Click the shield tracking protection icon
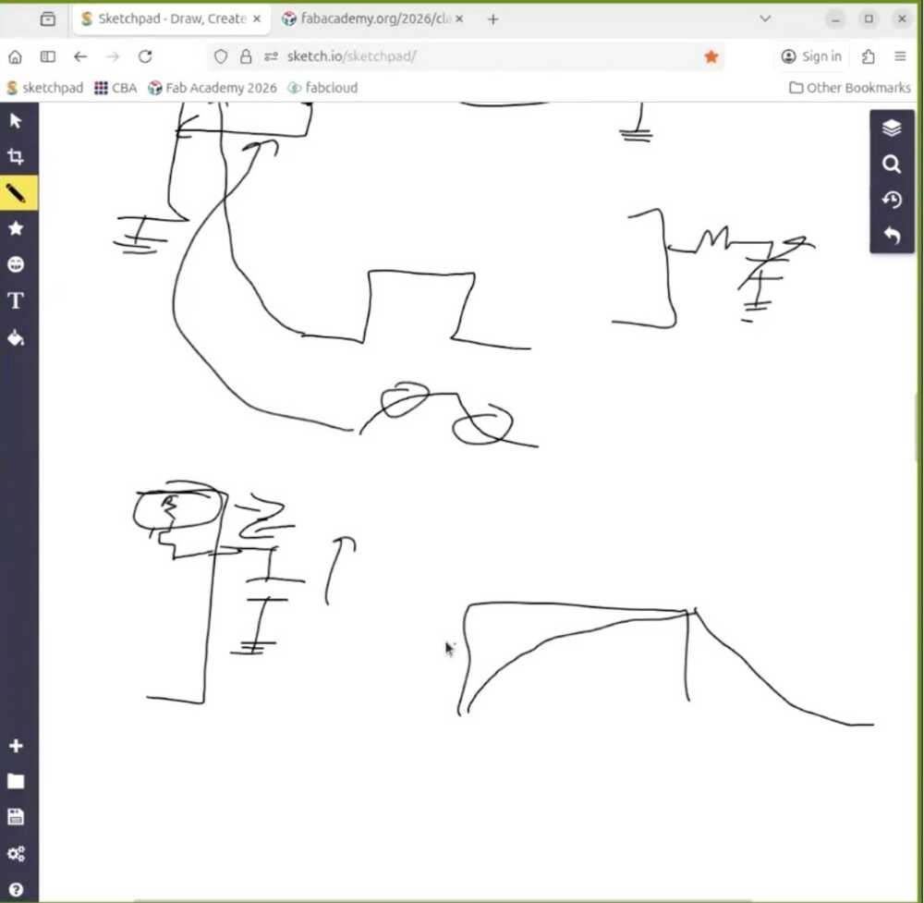 (x=221, y=56)
